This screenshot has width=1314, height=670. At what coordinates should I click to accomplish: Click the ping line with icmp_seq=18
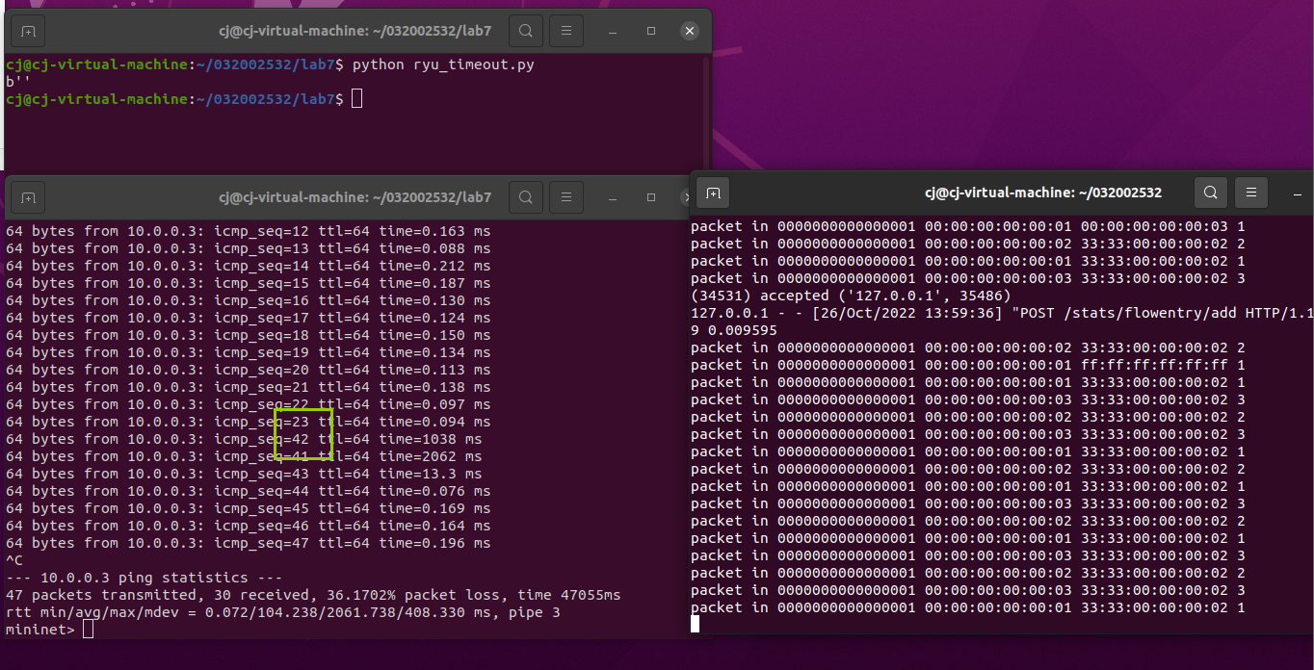click(248, 336)
